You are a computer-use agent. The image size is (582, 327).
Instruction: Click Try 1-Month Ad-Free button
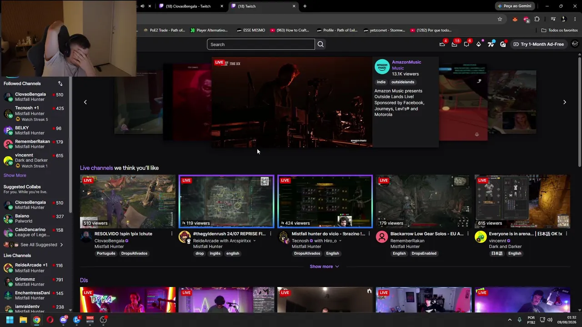tap(538, 44)
